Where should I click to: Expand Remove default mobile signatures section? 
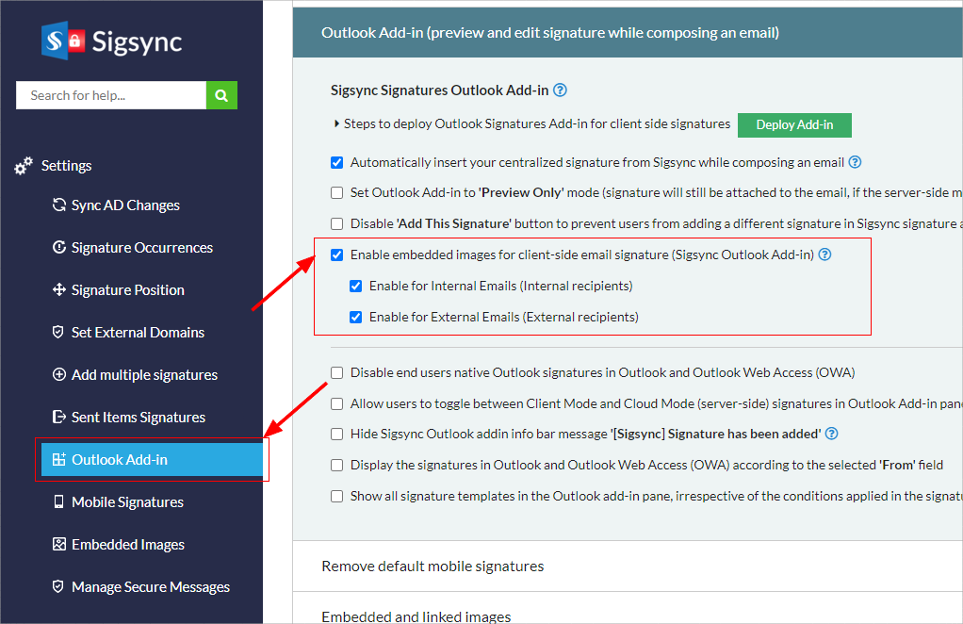[x=433, y=567]
